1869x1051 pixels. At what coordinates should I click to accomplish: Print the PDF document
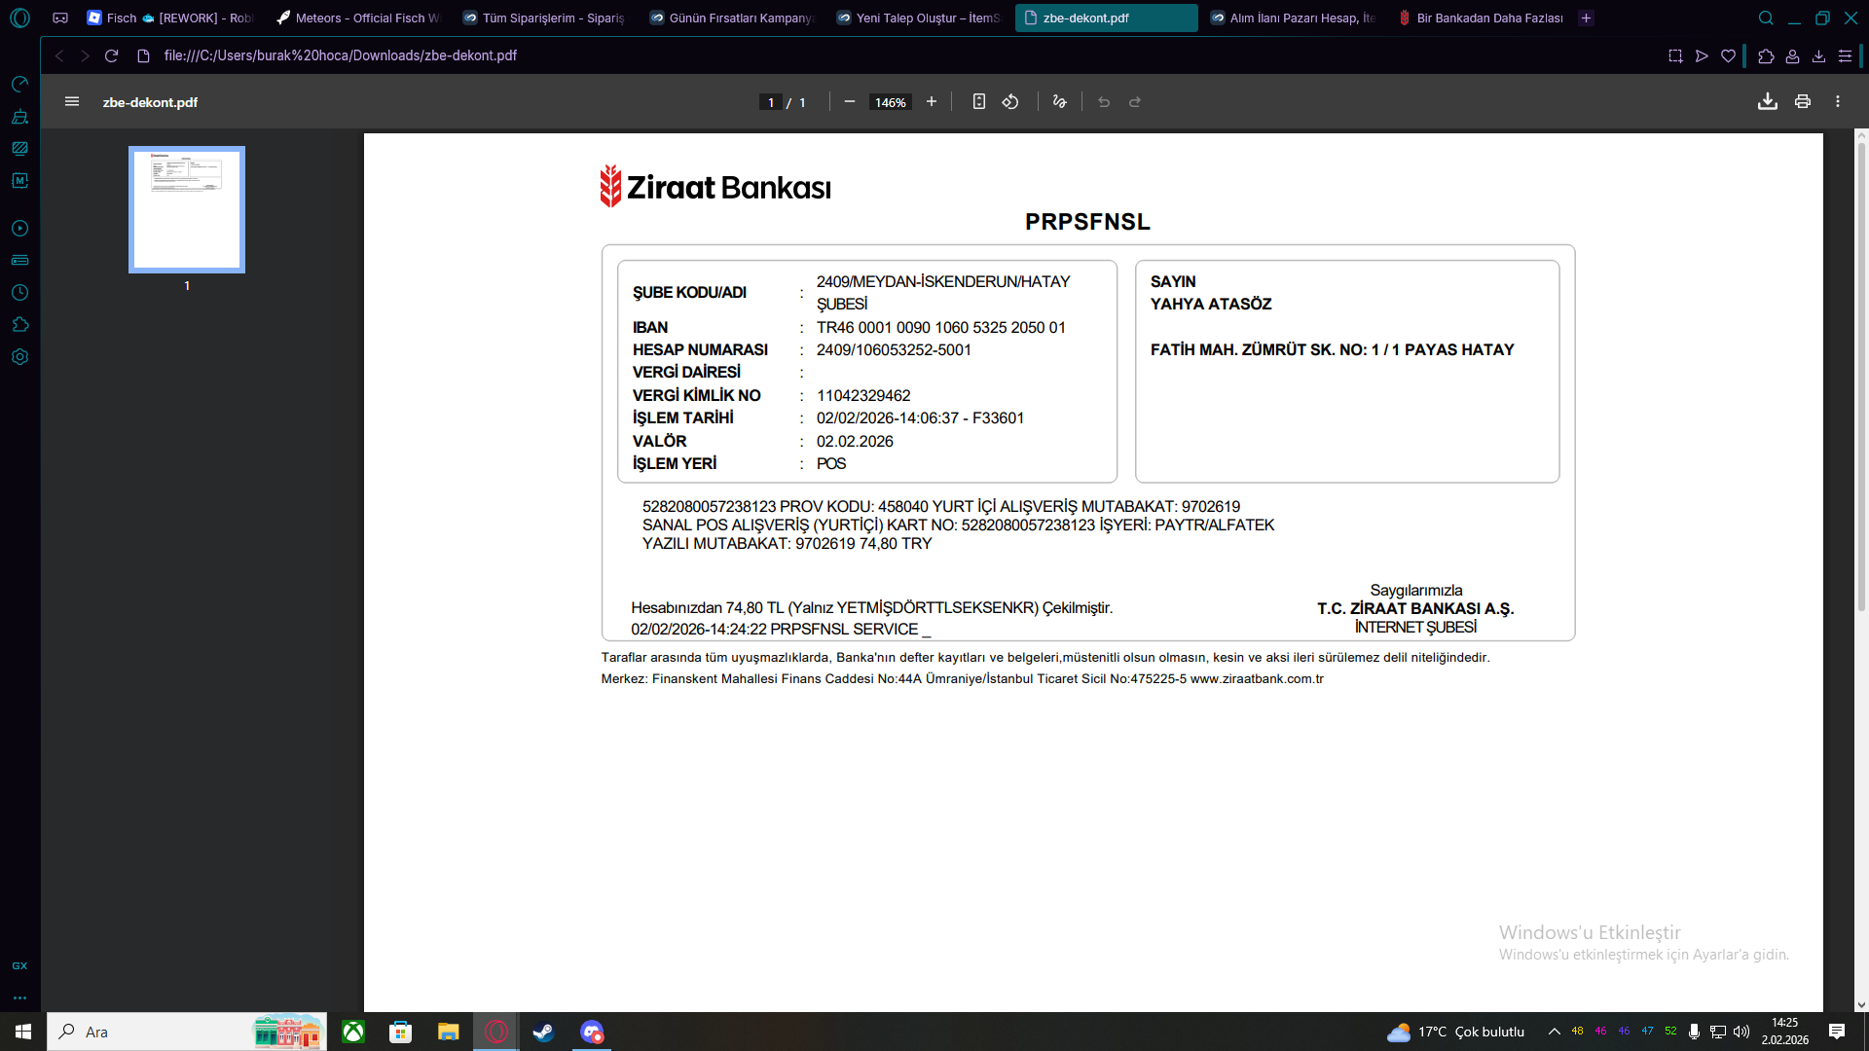[1803, 101]
